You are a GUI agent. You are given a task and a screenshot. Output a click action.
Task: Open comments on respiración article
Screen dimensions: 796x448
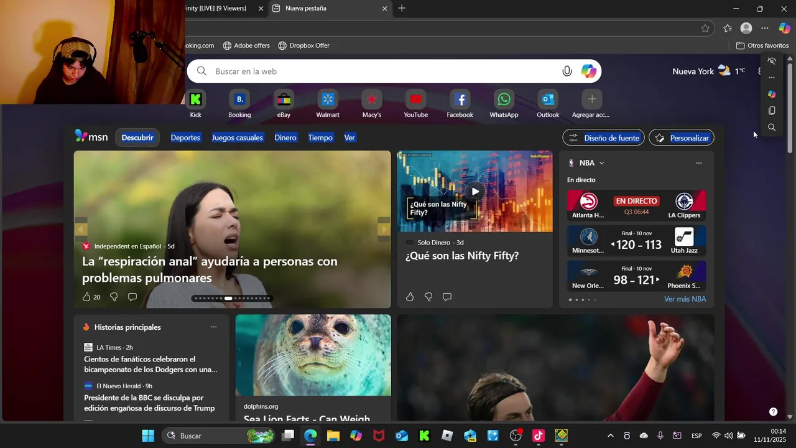tap(132, 297)
